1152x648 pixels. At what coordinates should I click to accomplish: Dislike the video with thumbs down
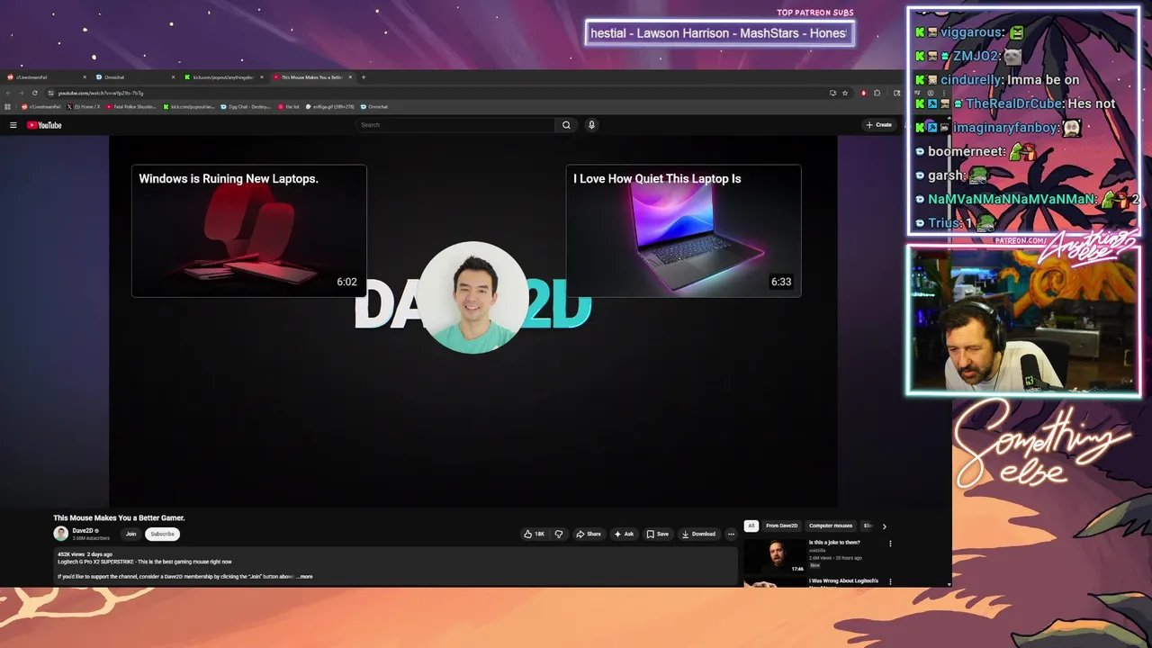tap(559, 534)
